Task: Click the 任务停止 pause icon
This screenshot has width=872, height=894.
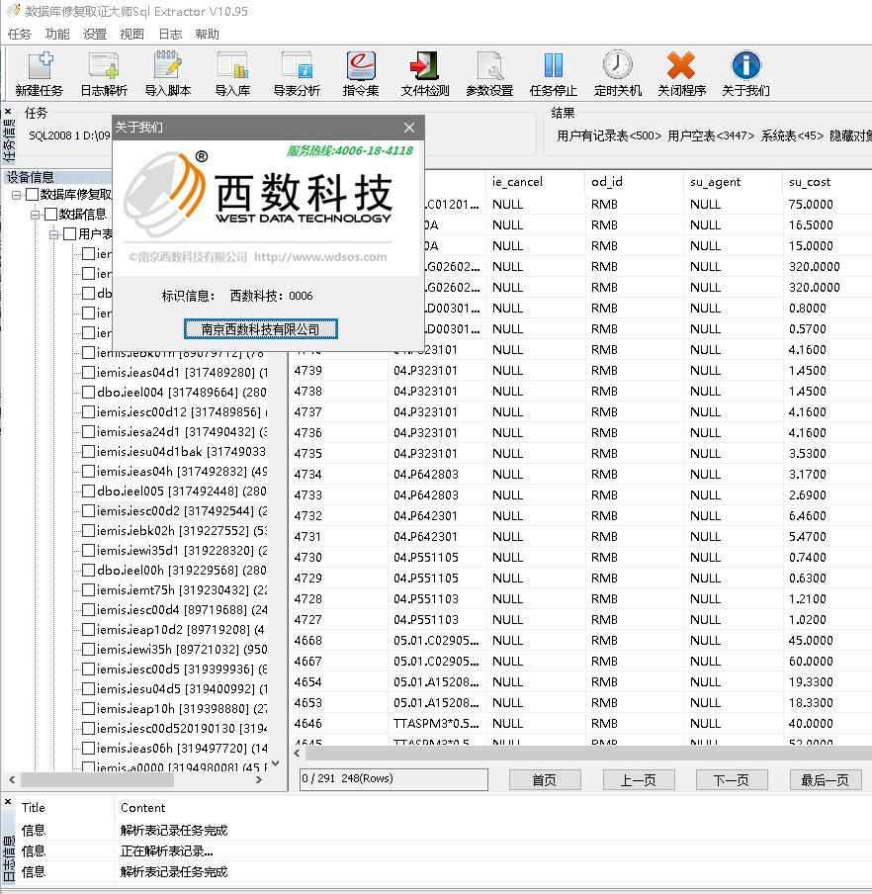Action: [554, 73]
